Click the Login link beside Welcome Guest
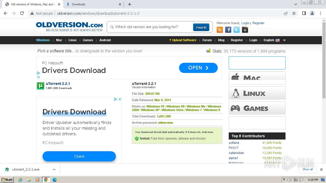326x183 pixels. point(245,23)
